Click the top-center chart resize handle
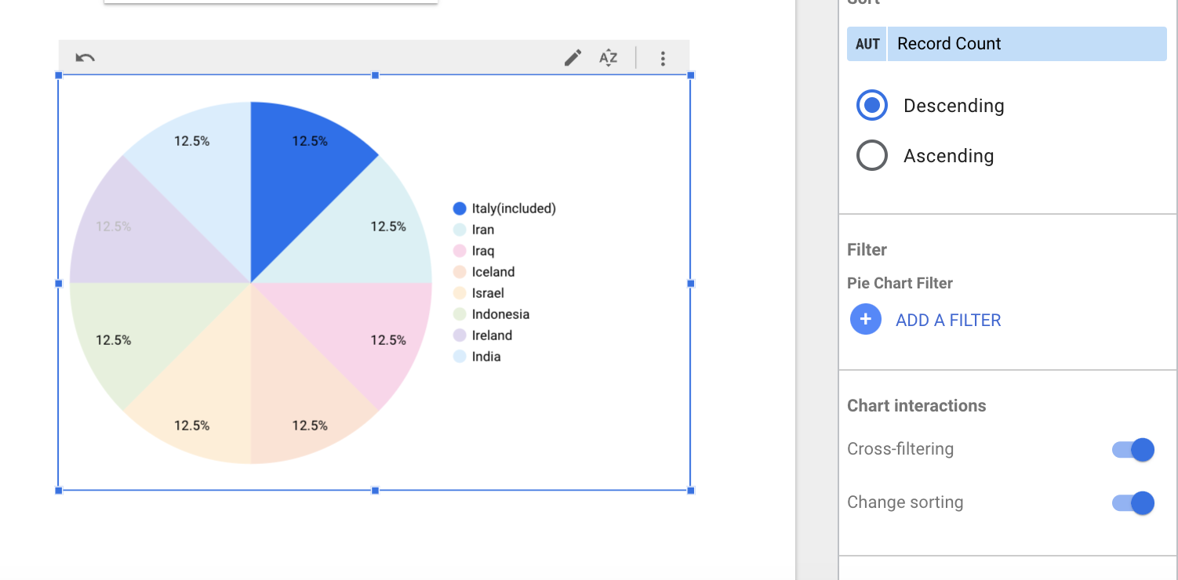1178x580 pixels. tap(375, 75)
